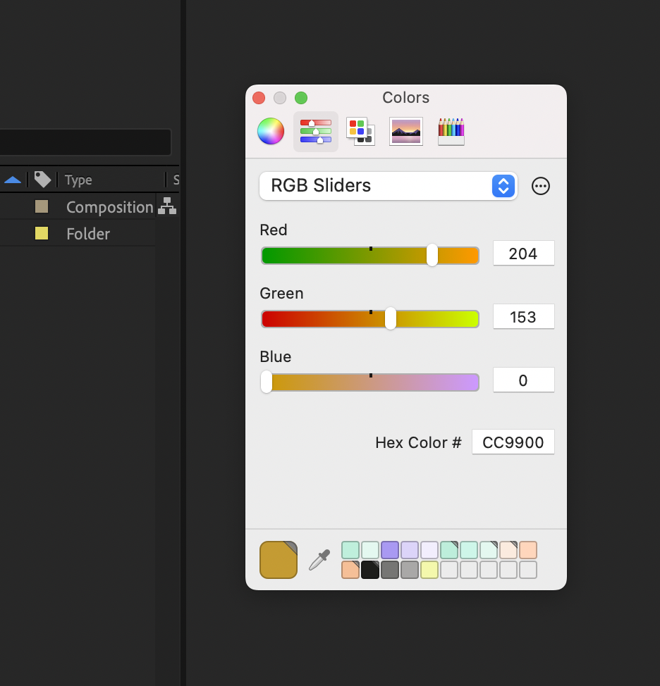
Task: Click the blue sort arrow in project panel
Action: (12, 180)
